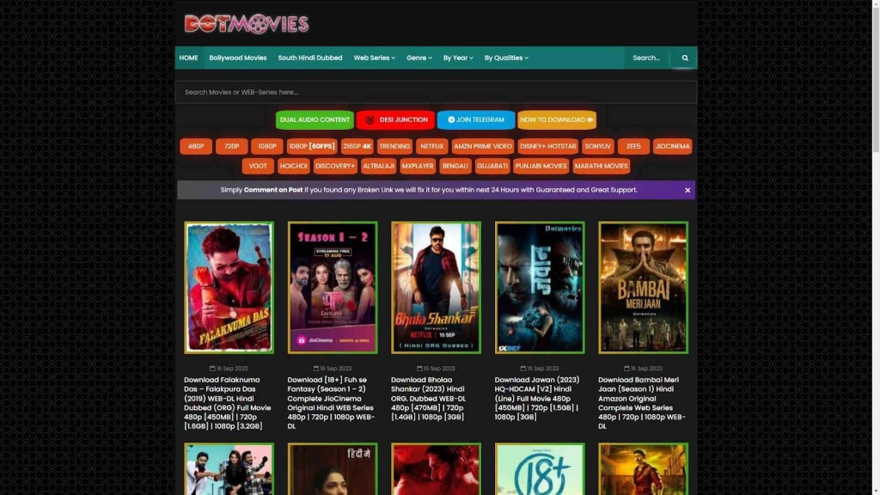Click the DUAL AUDIO CONTENT button
The image size is (880, 495).
[315, 119]
